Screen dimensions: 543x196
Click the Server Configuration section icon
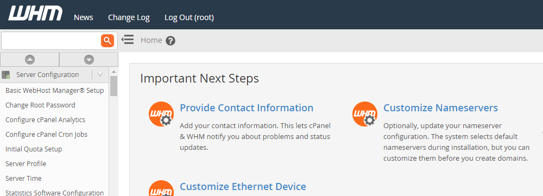[x=6, y=75]
